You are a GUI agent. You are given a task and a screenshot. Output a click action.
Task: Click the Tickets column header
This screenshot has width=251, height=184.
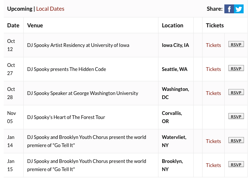coord(215,25)
